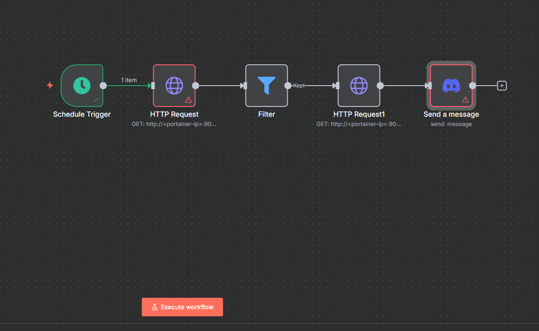
Task: Select the Filter funnel icon node
Action: (266, 86)
